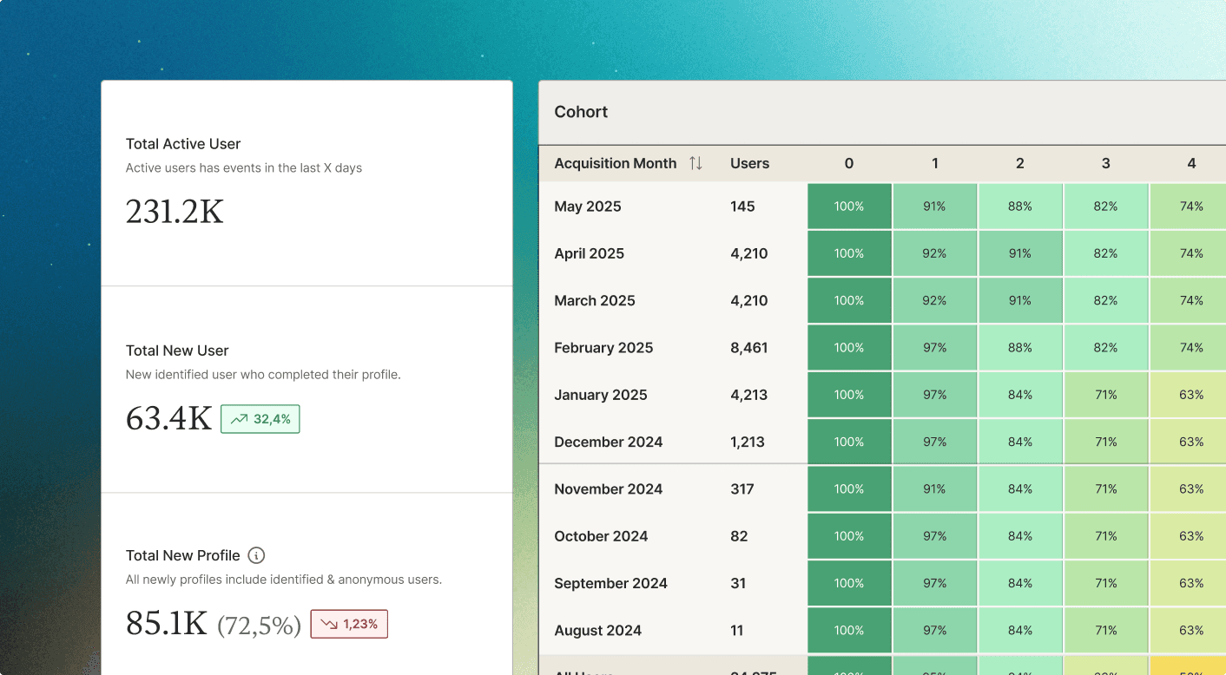Viewport: 1226px width, 675px height.
Task: Select the Users column header
Action: (x=749, y=163)
